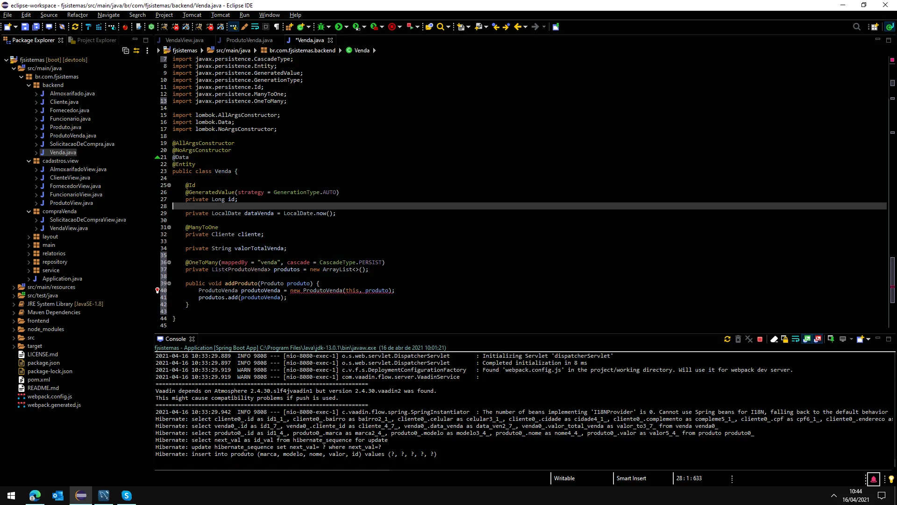Clear the console with eraser icon

774,339
